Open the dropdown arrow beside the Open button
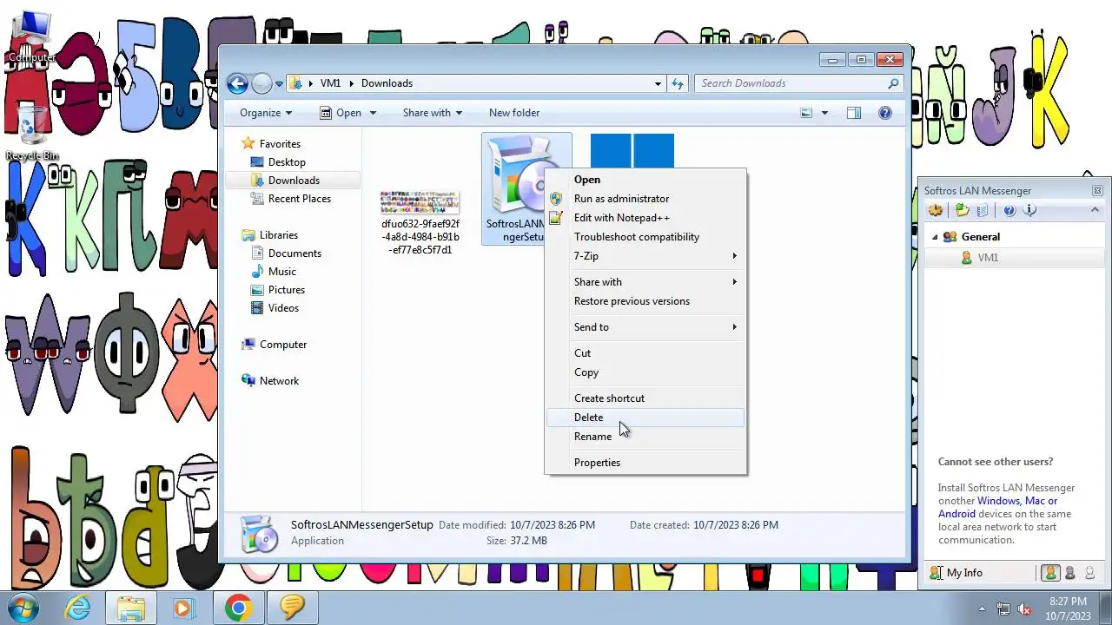This screenshot has width=1112, height=625. (373, 113)
